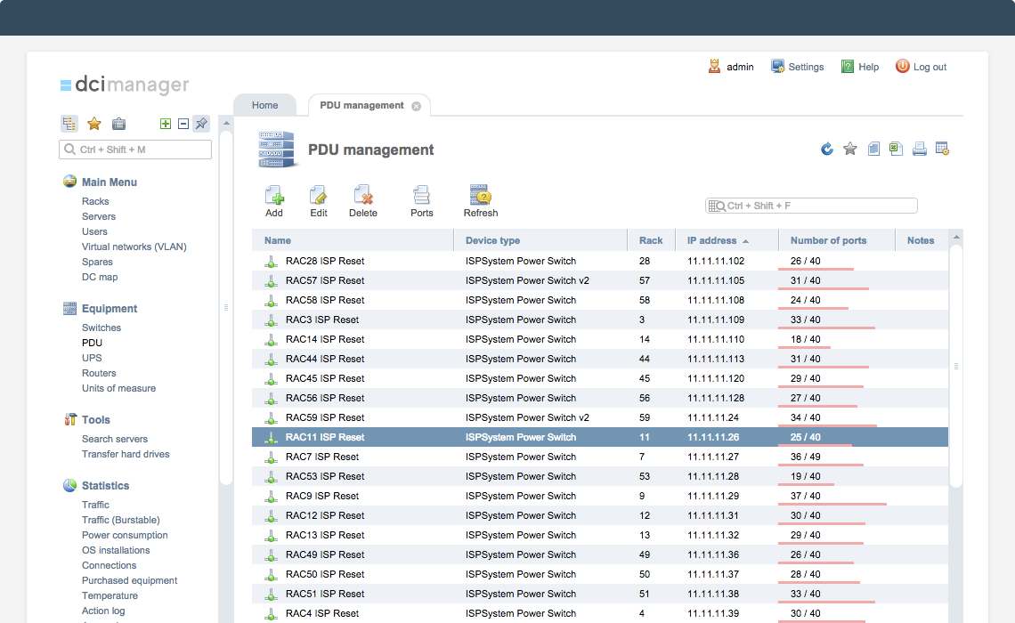Click the Add PDU toolbar icon

(274, 196)
